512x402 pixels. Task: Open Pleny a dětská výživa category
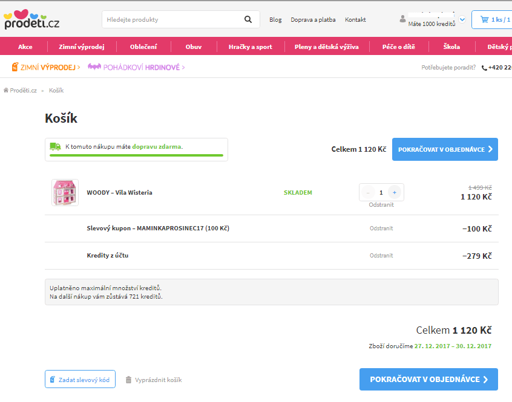coord(327,47)
